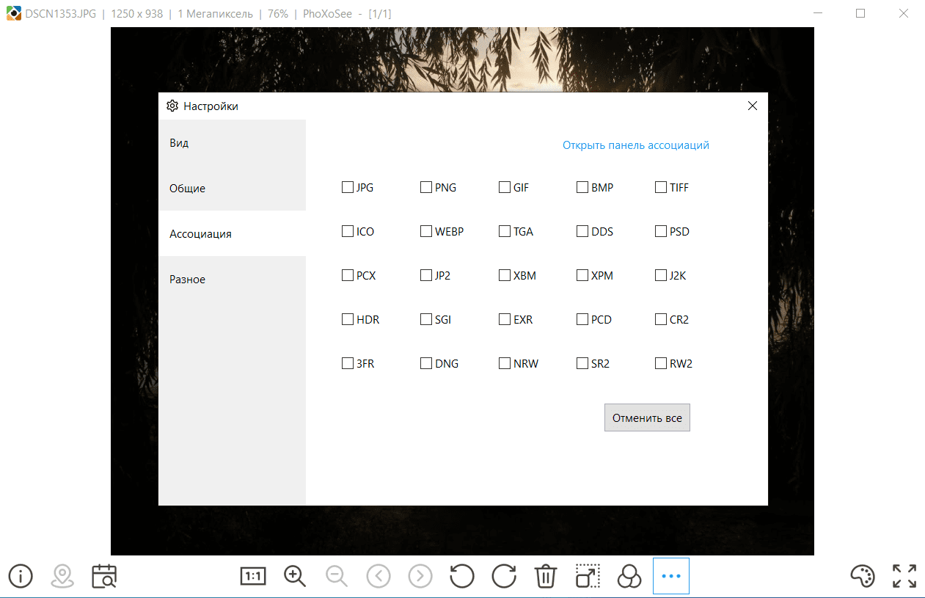Enable WEBP association checkbox
The height and width of the screenshot is (598, 925).
pyautogui.click(x=426, y=231)
